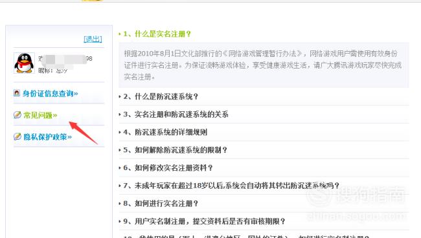The height and width of the screenshot is (238, 421).
Task: Expand question 6 如何修改实名注册资料
Action: click(168, 168)
